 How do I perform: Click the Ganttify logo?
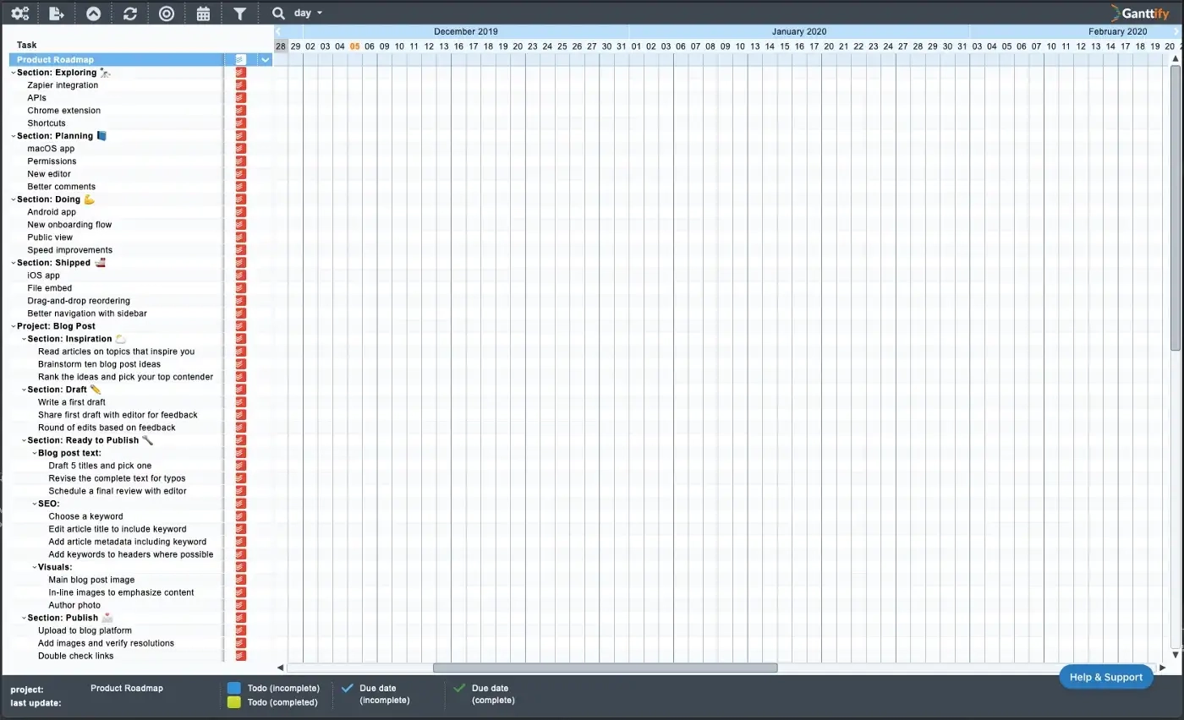point(1139,13)
